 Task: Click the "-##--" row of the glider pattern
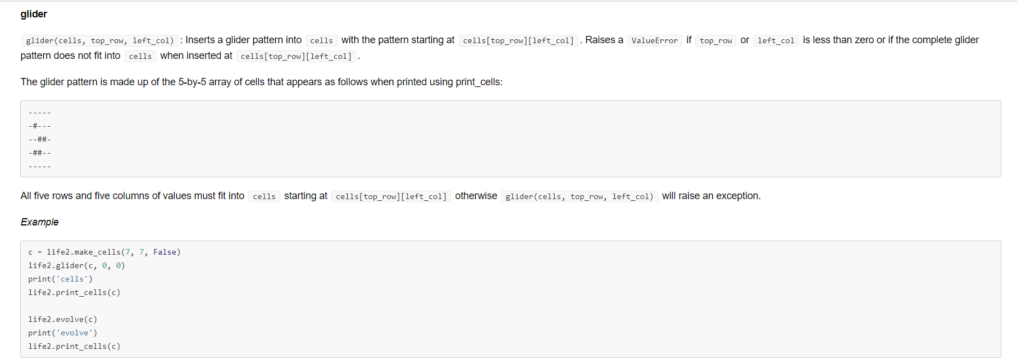(x=40, y=153)
